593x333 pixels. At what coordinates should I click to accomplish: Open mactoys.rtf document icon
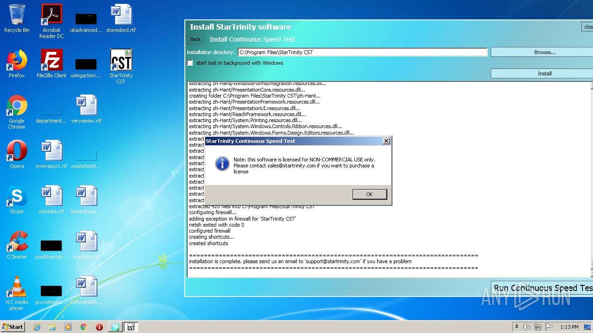(x=86, y=245)
